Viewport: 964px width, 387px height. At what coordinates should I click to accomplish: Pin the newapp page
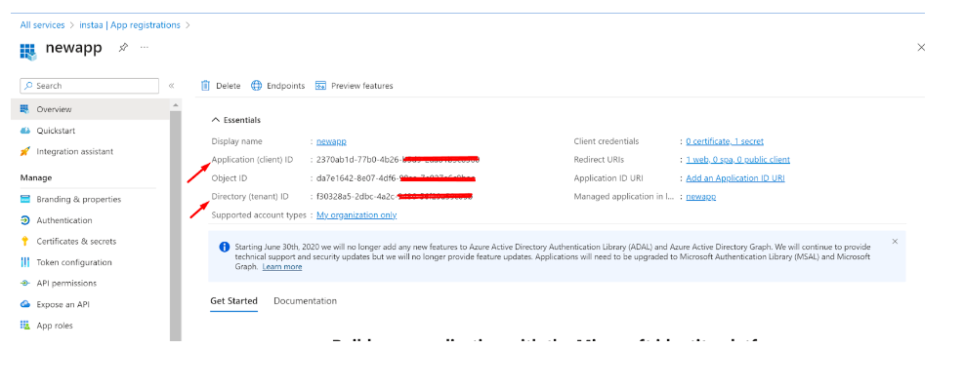click(123, 47)
